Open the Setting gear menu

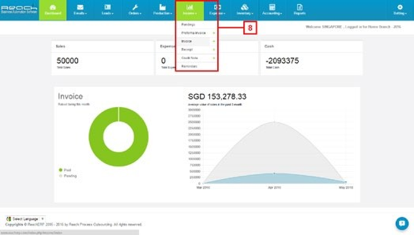coord(400,7)
